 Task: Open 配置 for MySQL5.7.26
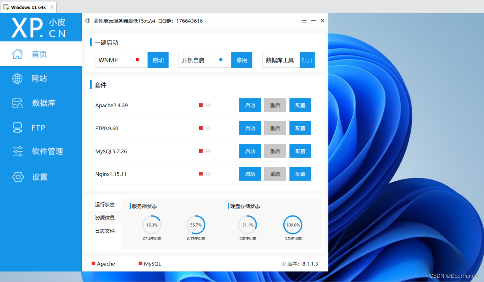(300, 151)
